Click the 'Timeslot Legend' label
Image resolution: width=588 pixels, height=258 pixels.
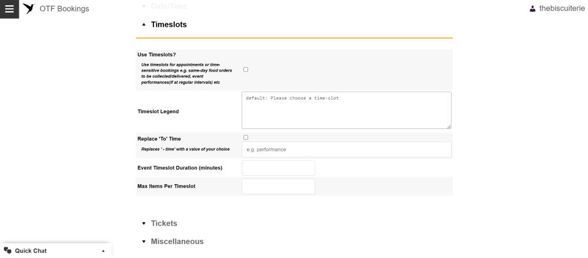(x=158, y=111)
